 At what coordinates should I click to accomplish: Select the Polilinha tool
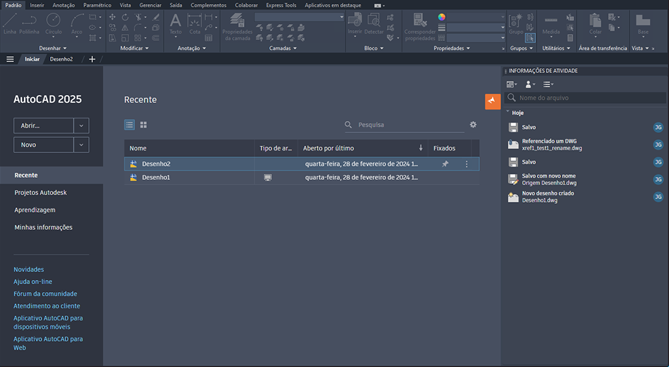click(x=29, y=23)
